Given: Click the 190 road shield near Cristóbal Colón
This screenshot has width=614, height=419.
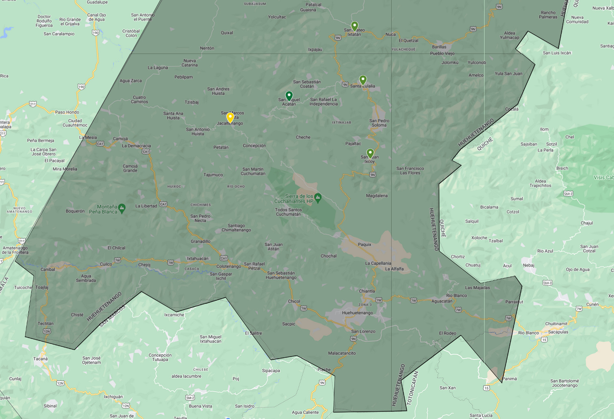Looking at the screenshot, I should pyautogui.click(x=95, y=33).
